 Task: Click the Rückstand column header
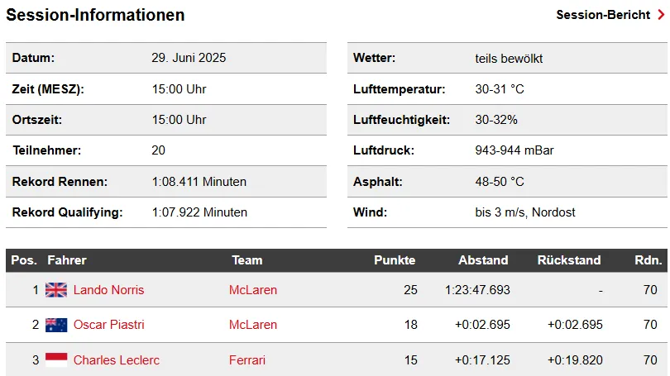pos(569,260)
